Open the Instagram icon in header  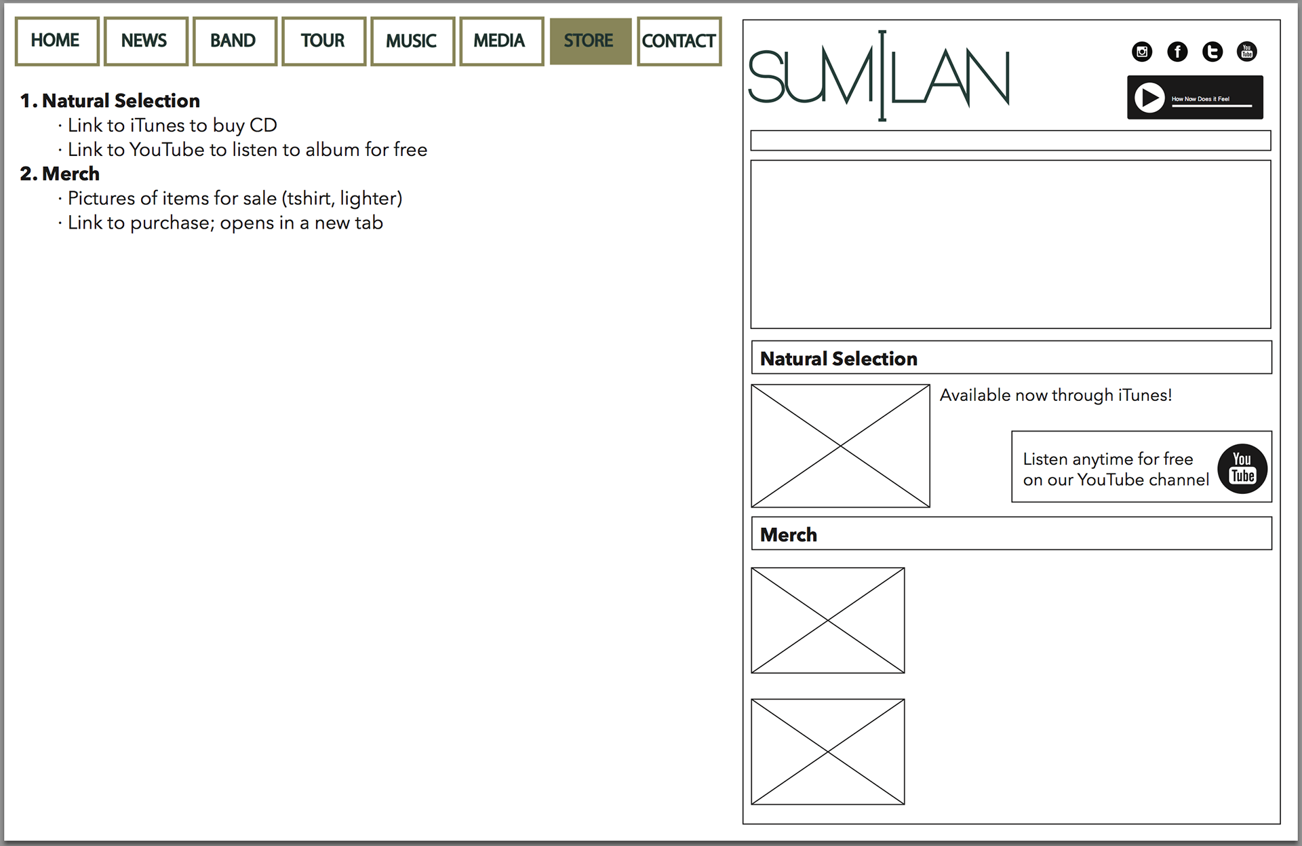pos(1142,52)
